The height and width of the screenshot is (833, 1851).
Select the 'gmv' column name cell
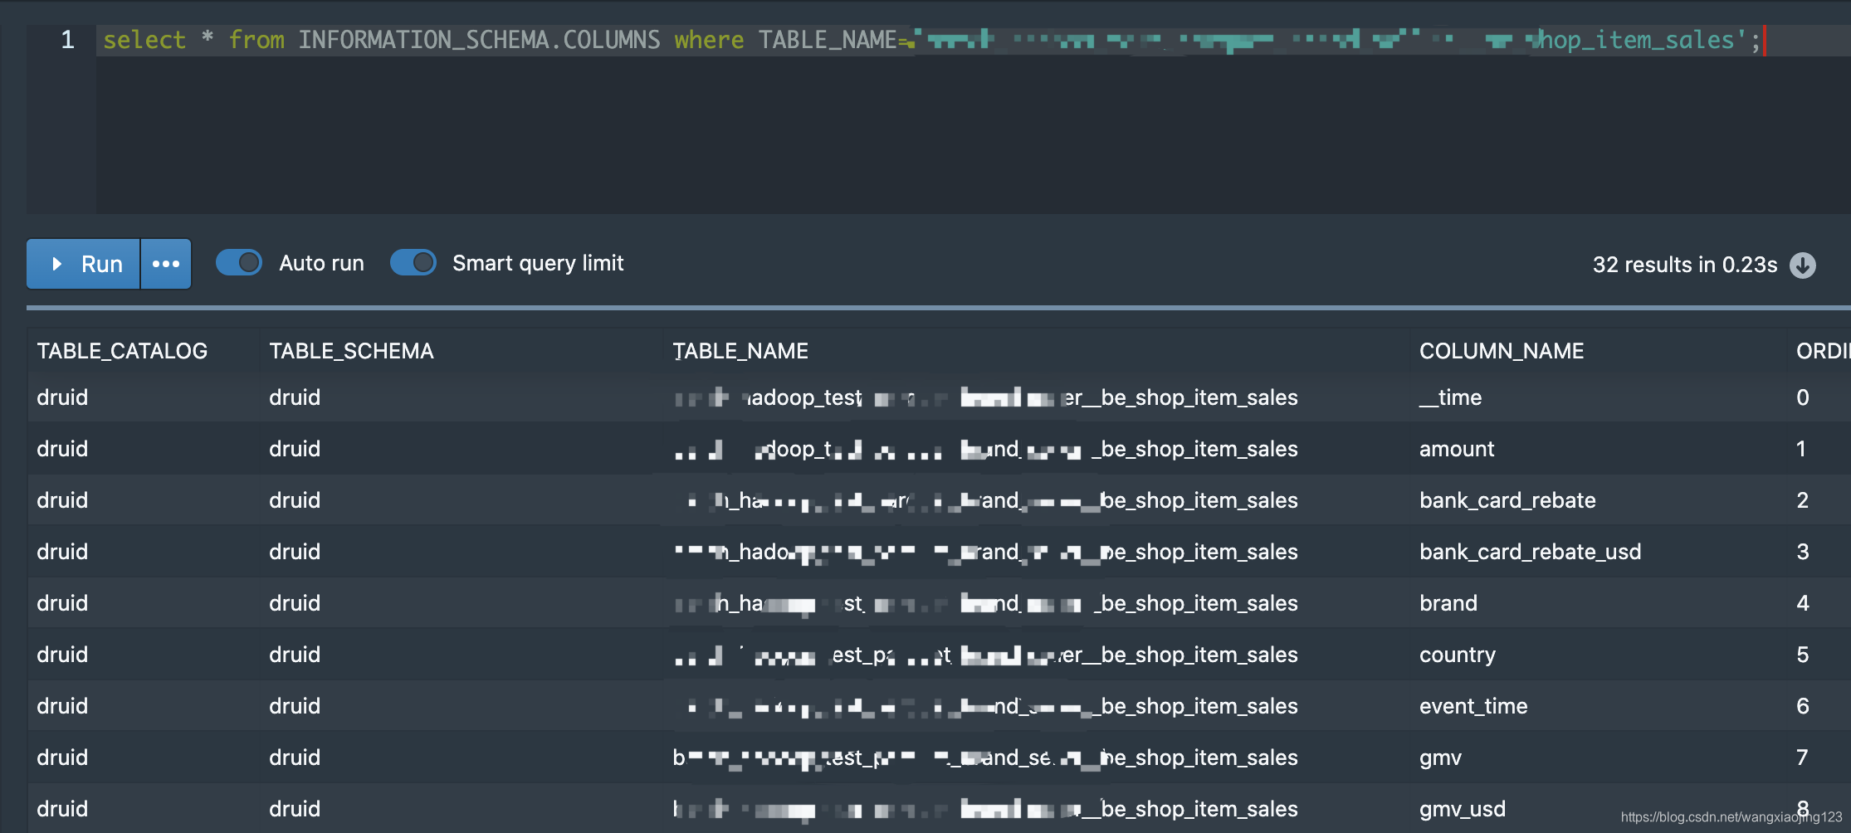[x=1440, y=757]
